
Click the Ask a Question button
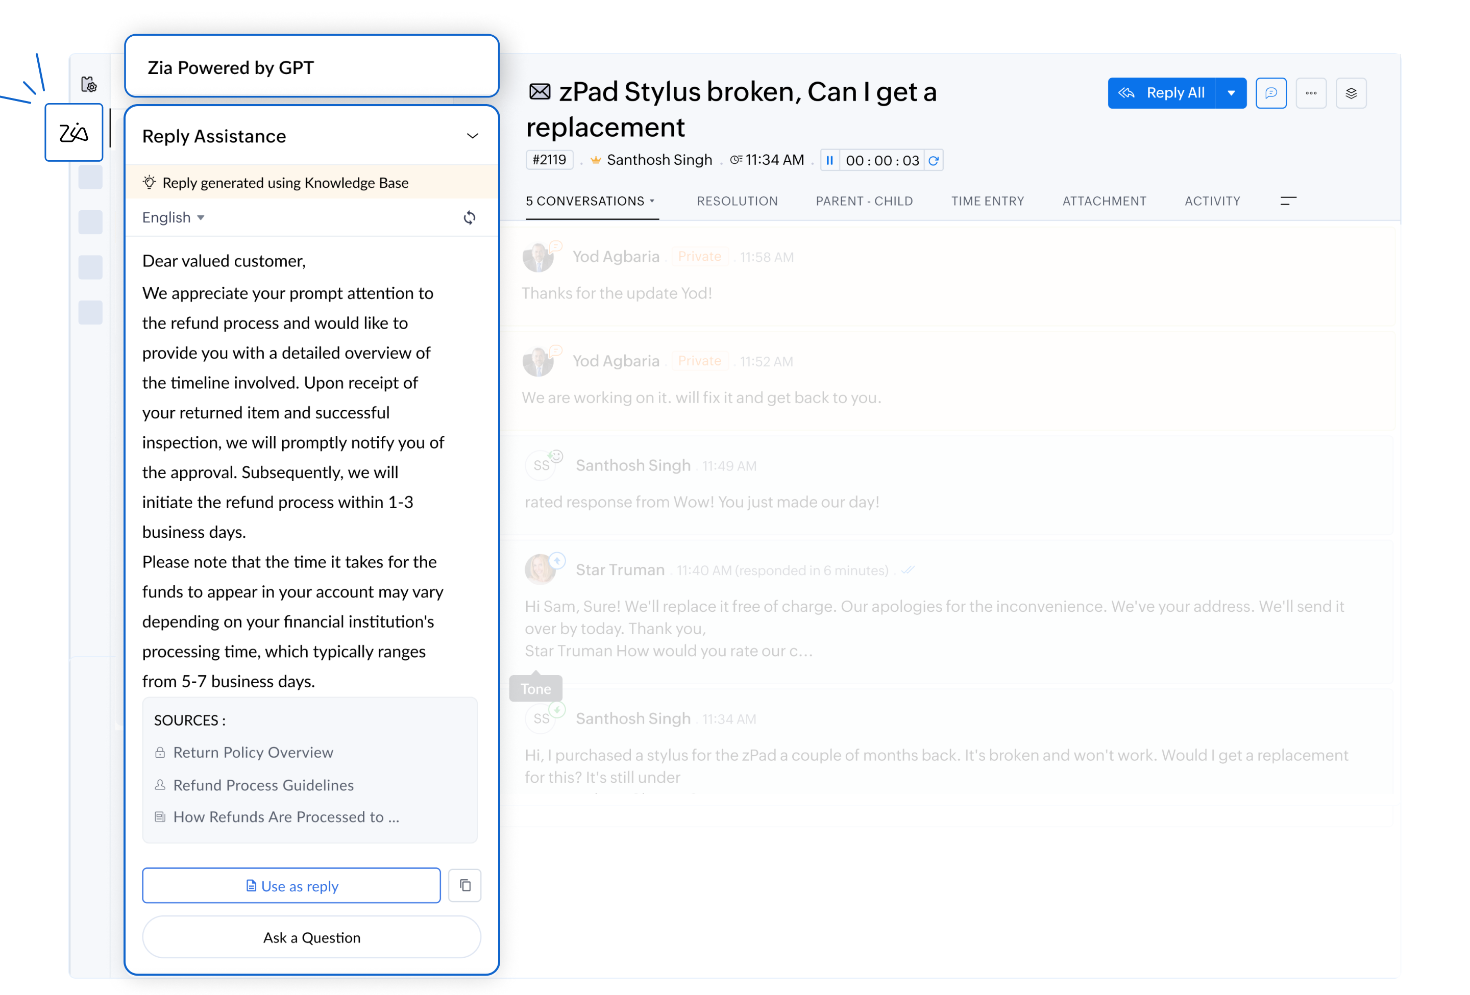[311, 937]
